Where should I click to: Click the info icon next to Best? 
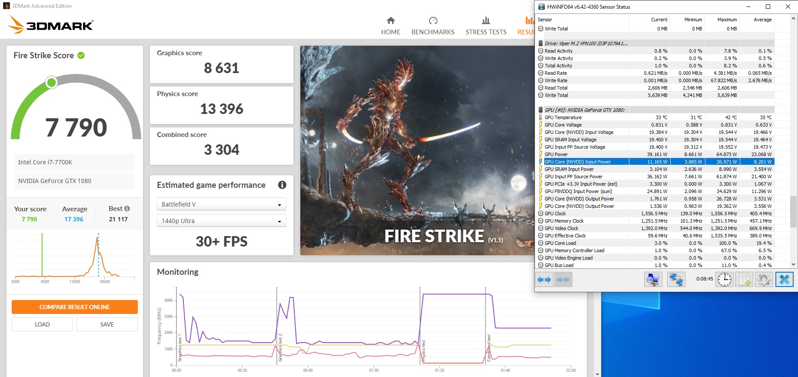pos(127,209)
